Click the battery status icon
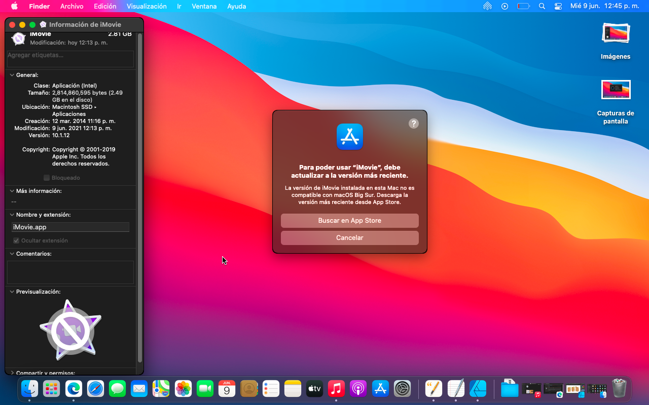This screenshot has width=649, height=405. 523,6
